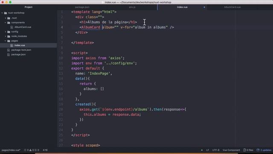Click the 0 files git status icon
273x154 pixels.
pos(248,150)
